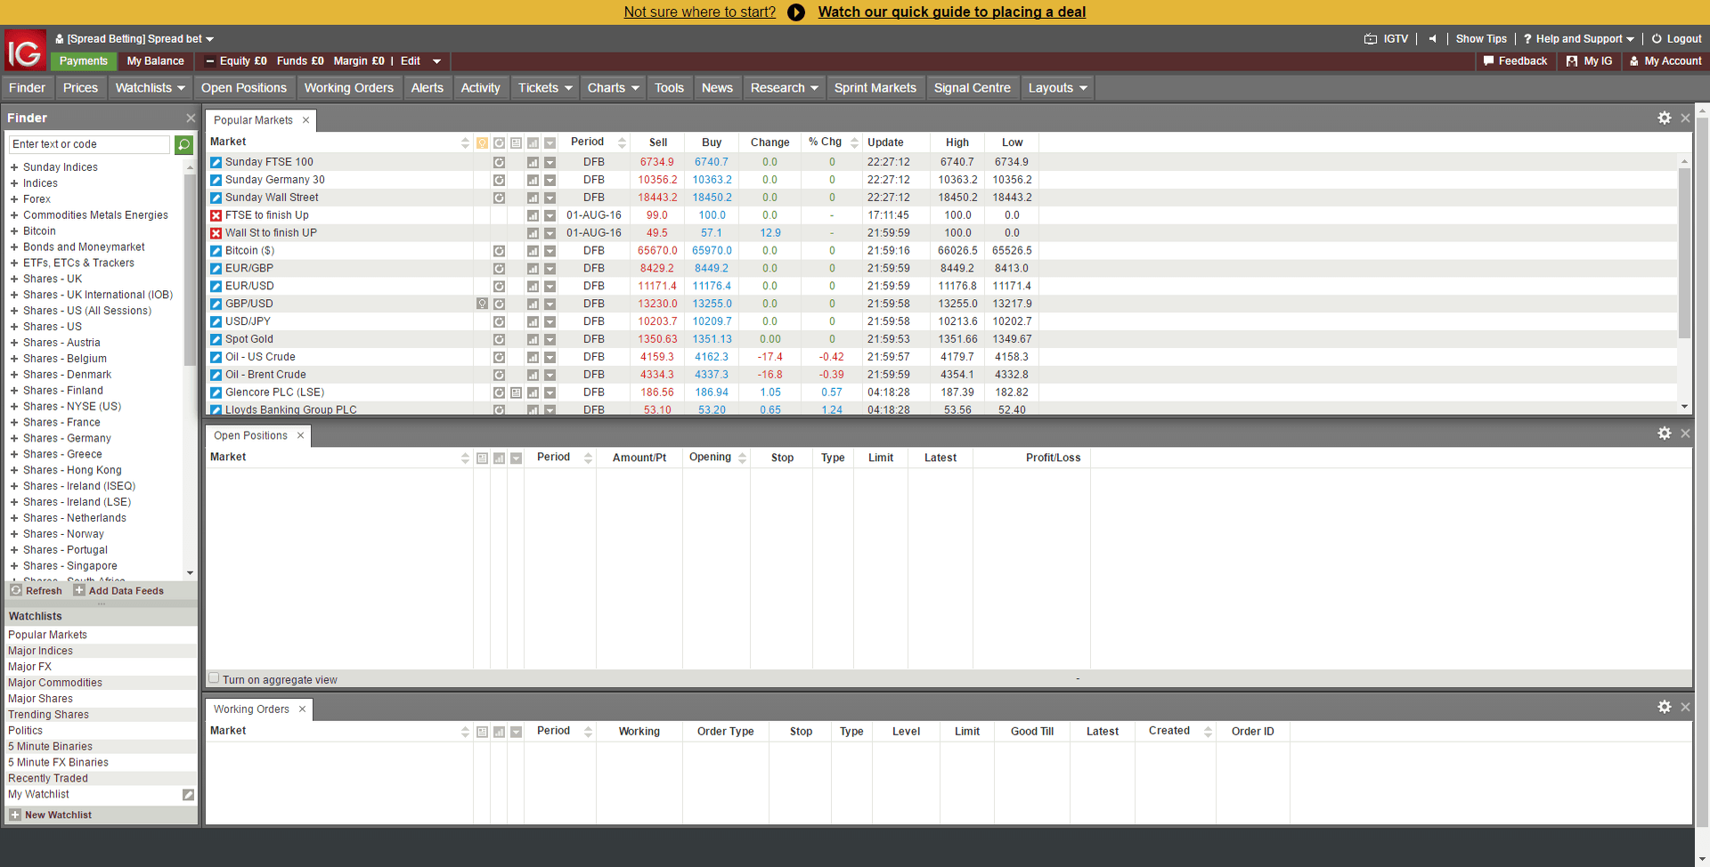Click the Refresh button in Finder
1710x867 pixels.
pos(37,591)
